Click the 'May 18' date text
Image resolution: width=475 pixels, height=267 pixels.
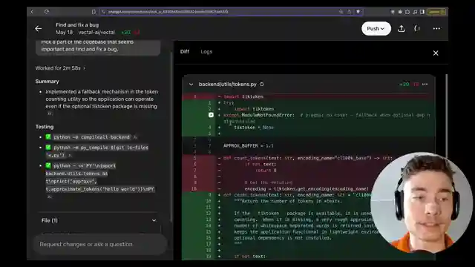pyautogui.click(x=65, y=33)
